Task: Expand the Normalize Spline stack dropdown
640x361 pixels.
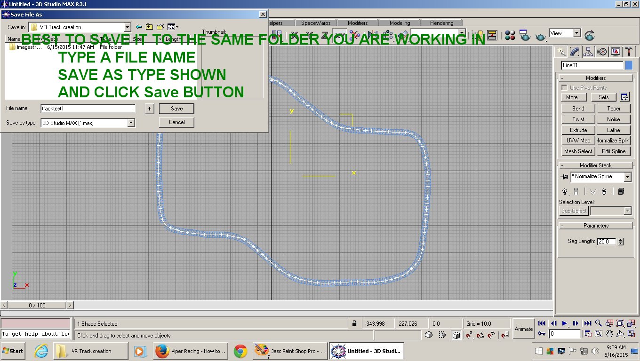Action: click(x=627, y=177)
